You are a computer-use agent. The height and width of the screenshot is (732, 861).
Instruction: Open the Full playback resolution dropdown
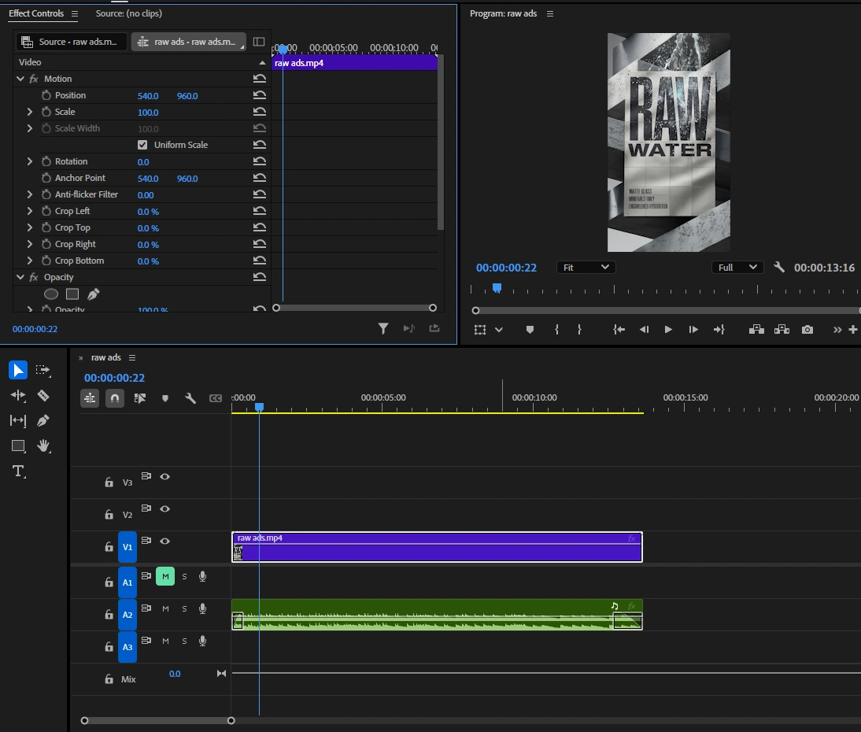pos(737,268)
